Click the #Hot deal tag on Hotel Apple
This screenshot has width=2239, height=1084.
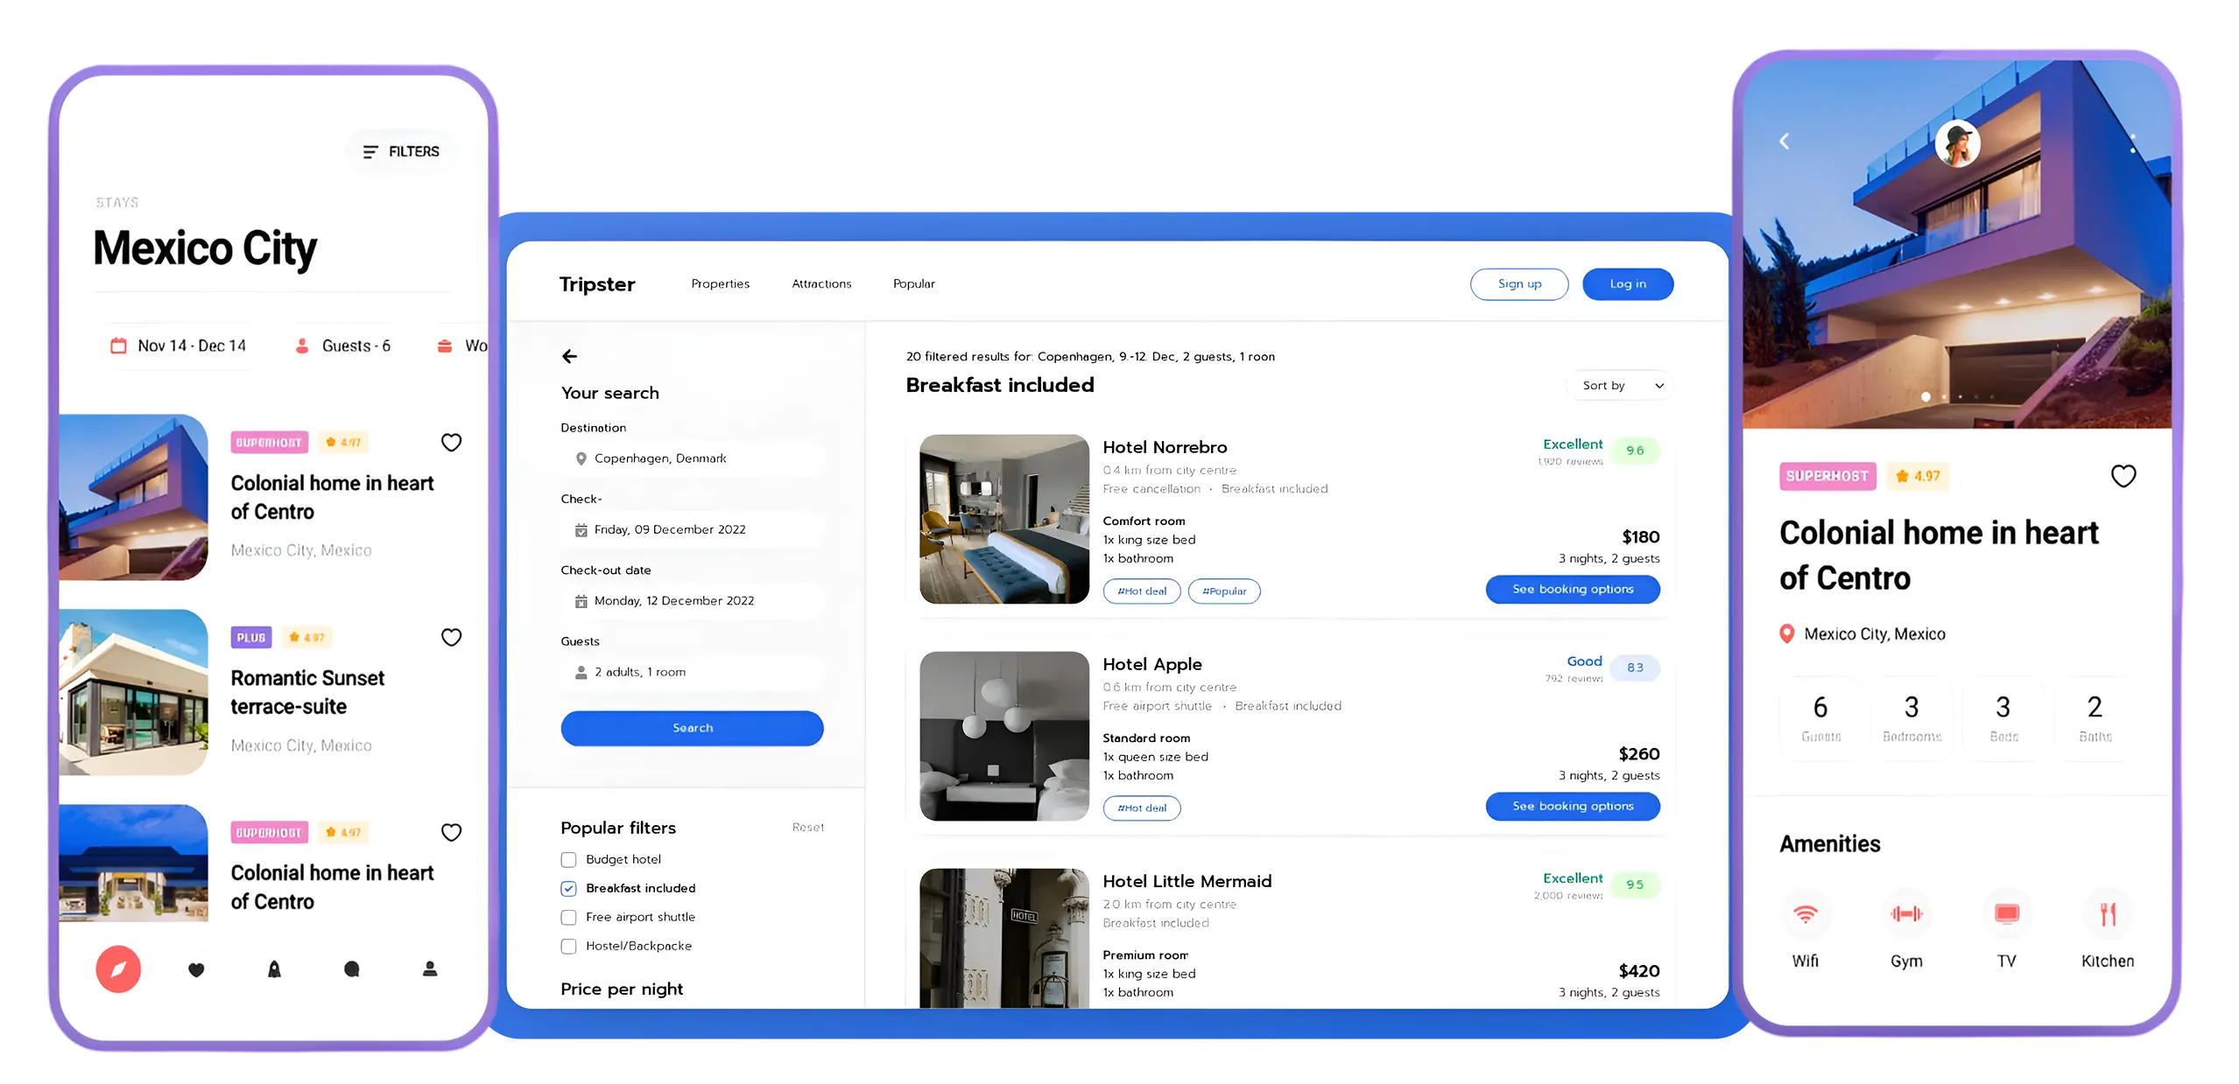pos(1142,808)
